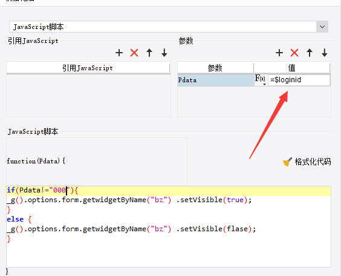
Task: Add a new parameter row
Action: coord(279,53)
